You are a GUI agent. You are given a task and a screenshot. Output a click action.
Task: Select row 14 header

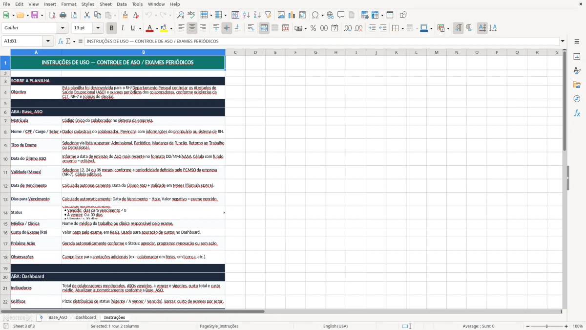[5, 213]
